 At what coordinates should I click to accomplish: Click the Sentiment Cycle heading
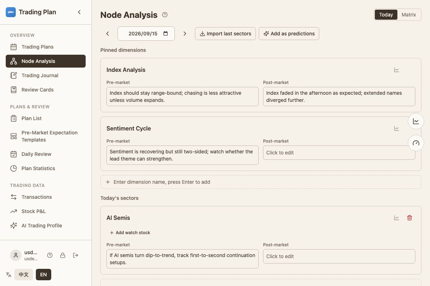click(x=129, y=128)
